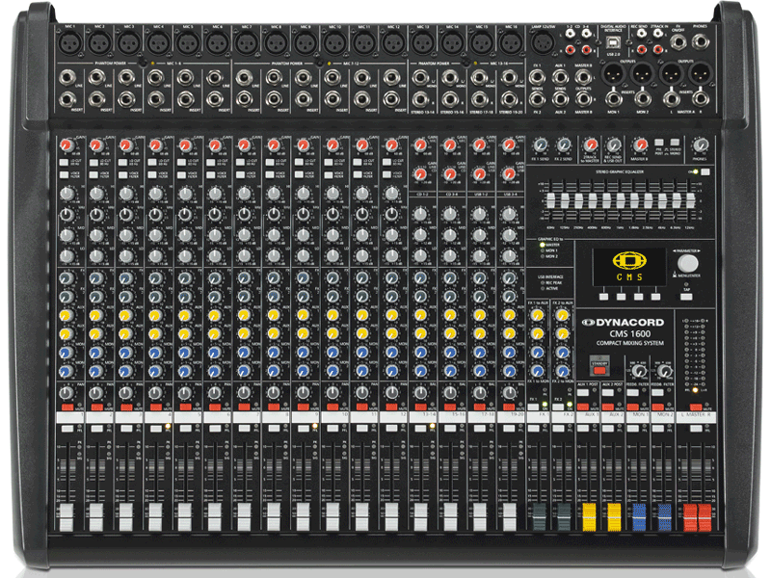Click the yellow AUX 1 fader
The width and height of the screenshot is (771, 578).
coord(588,514)
